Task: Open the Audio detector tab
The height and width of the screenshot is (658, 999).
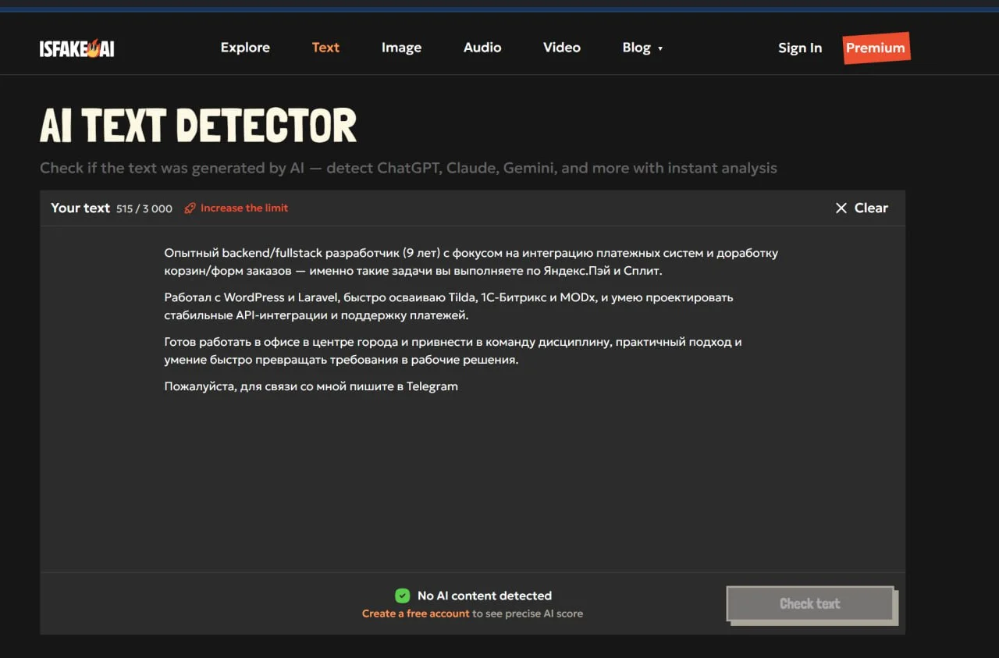Action: pos(482,48)
